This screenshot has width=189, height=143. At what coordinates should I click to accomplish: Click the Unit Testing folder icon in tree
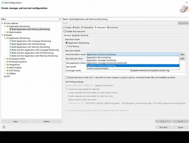(8, 70)
